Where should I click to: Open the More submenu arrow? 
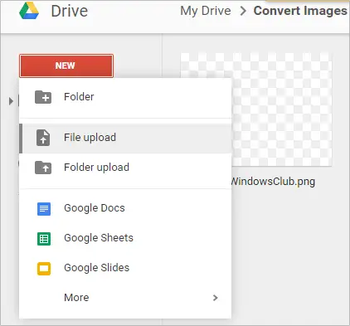[x=216, y=298]
